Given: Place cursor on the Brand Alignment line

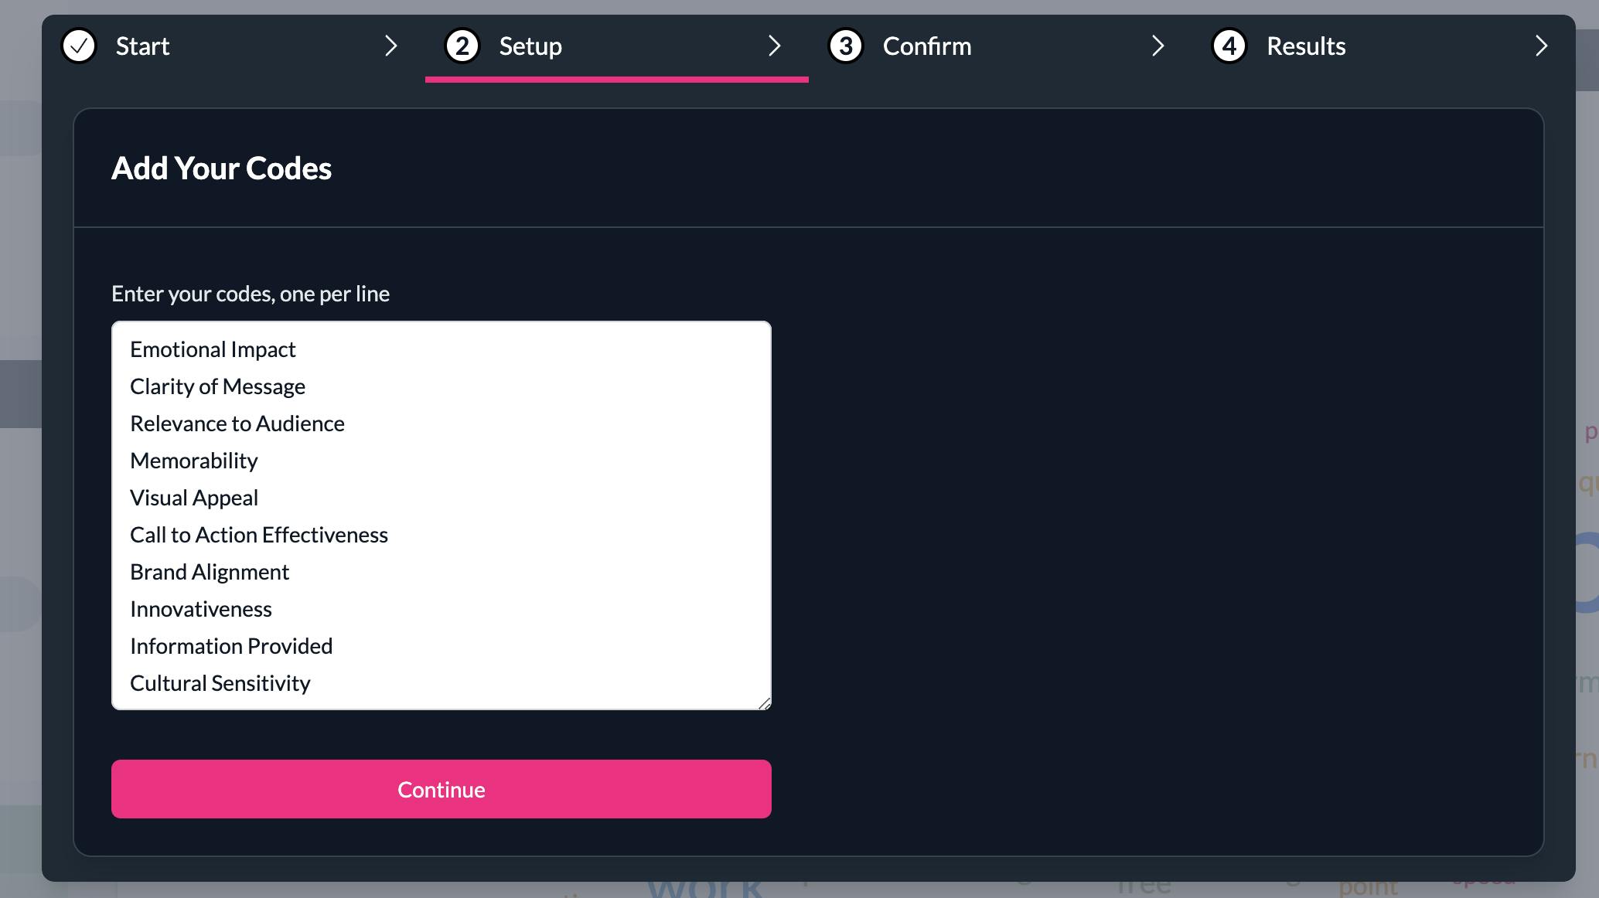Looking at the screenshot, I should point(210,571).
